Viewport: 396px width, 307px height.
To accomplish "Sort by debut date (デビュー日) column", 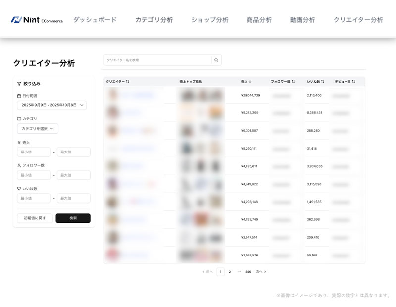I will pyautogui.click(x=353, y=81).
